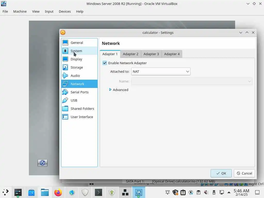Switch to the Adapter 1 tab
This screenshot has width=264, height=198.
pyautogui.click(x=110, y=54)
